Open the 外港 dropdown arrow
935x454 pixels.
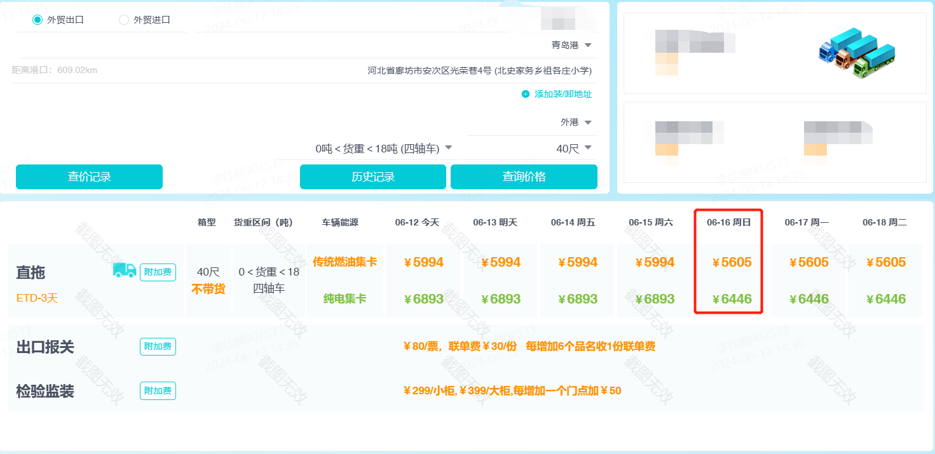pyautogui.click(x=588, y=122)
